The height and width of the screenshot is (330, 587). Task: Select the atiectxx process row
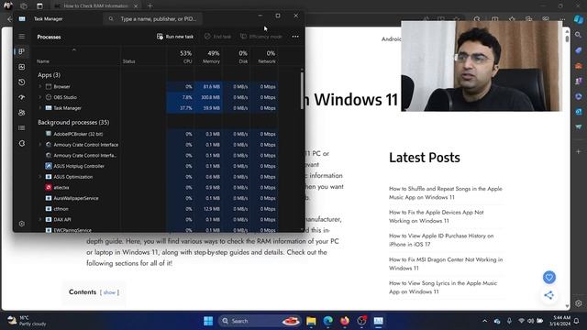point(61,187)
